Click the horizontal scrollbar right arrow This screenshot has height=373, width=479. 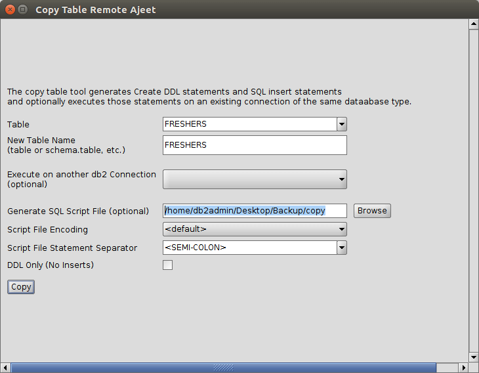[x=462, y=368]
